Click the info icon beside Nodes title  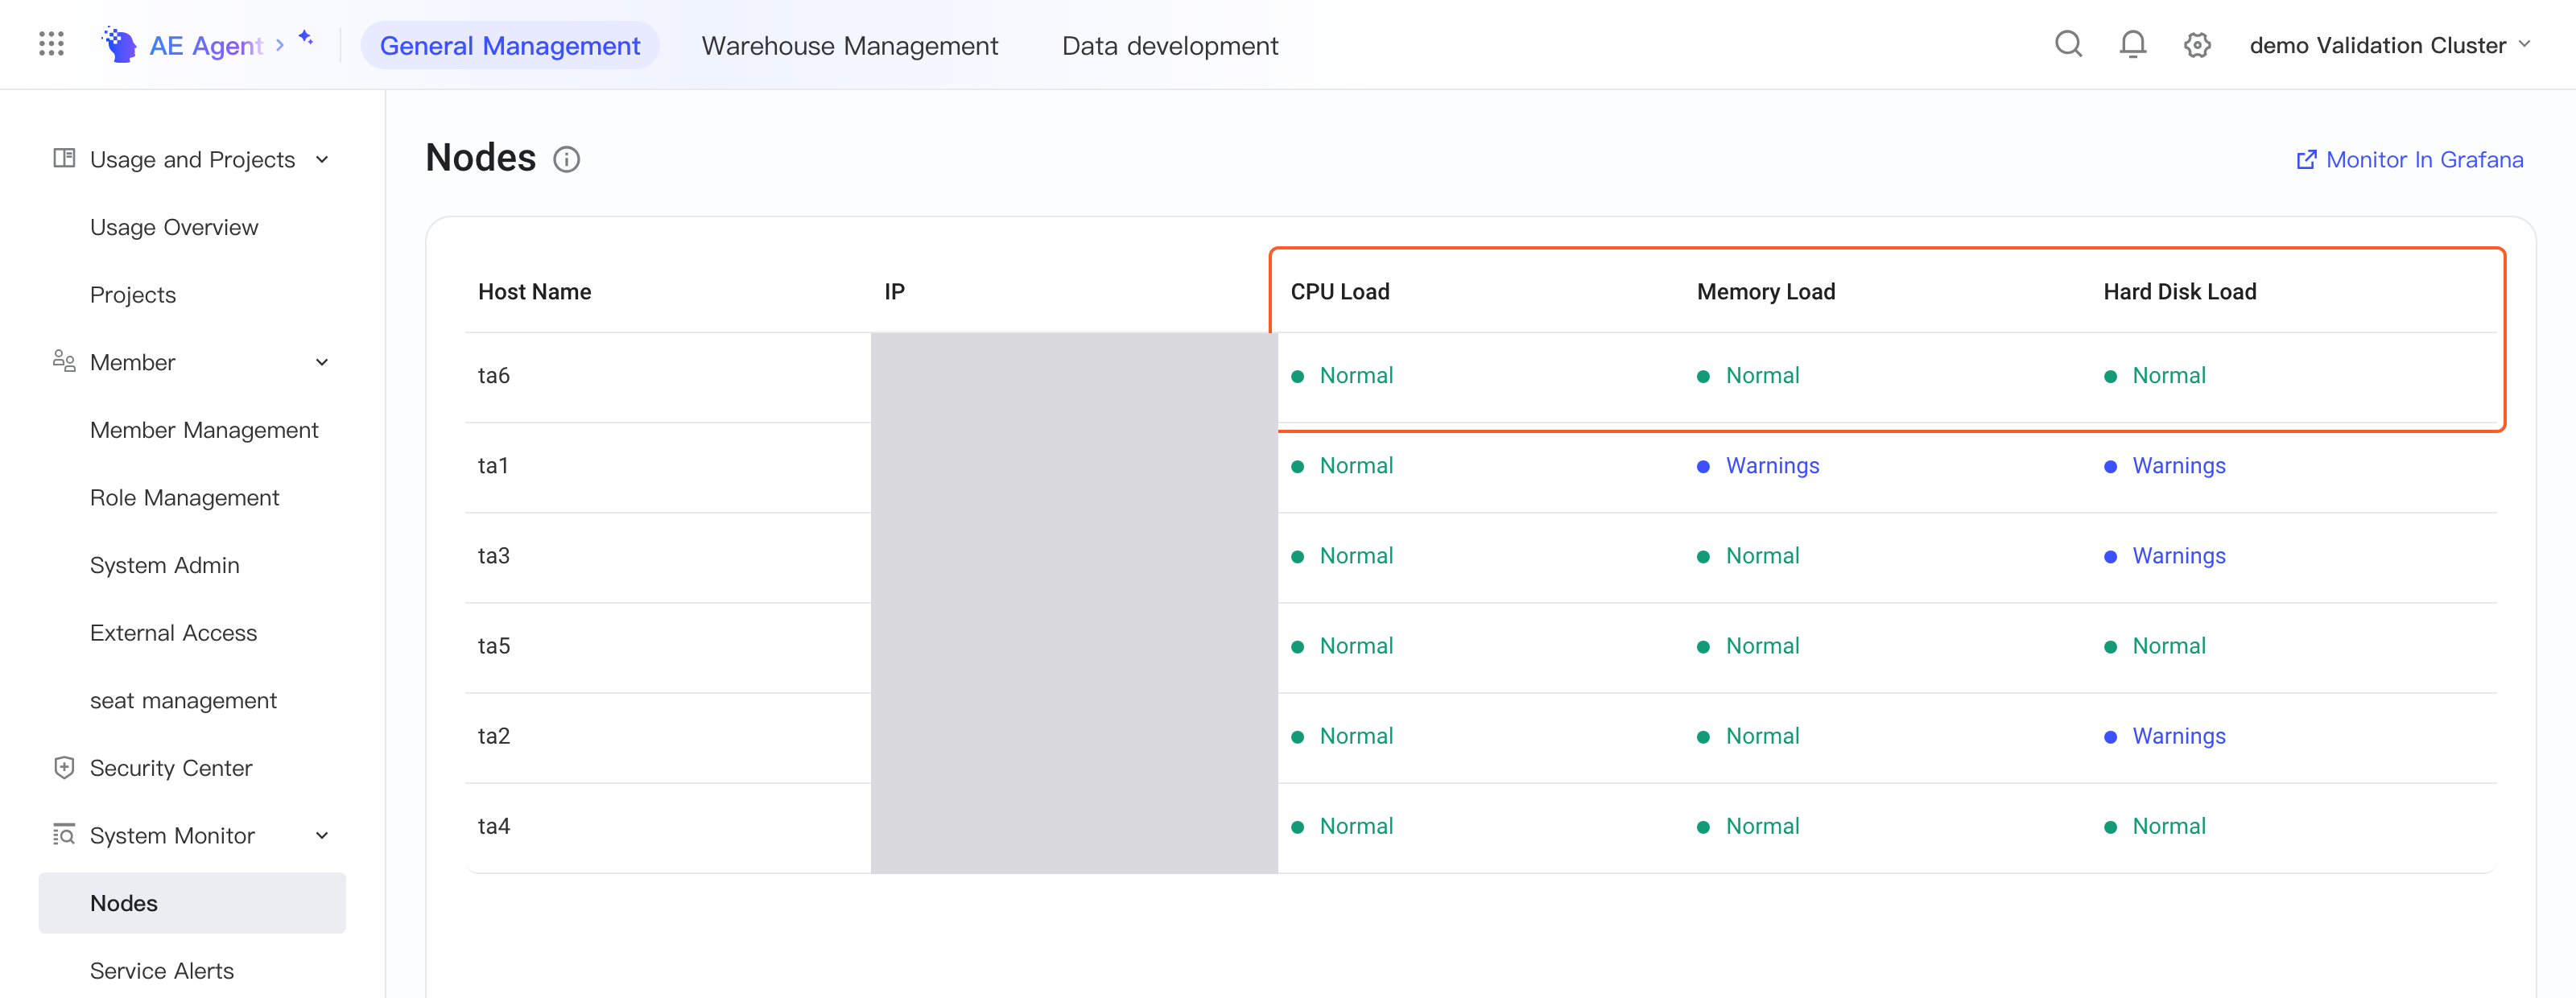coord(566,160)
